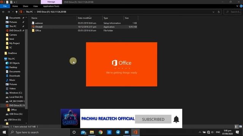Image resolution: width=243 pixels, height=136 pixels.
Task: Open the volume tray icon
Action: [213, 132]
